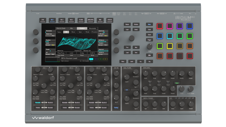Tap the yellow performance pad
The image size is (226, 127).
click(x=169, y=46)
